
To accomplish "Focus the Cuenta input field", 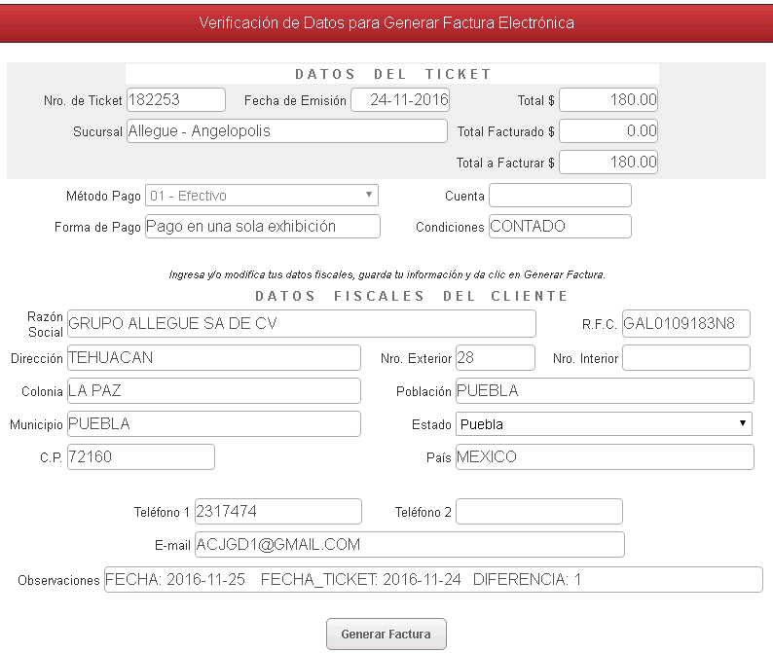I will coord(560,196).
